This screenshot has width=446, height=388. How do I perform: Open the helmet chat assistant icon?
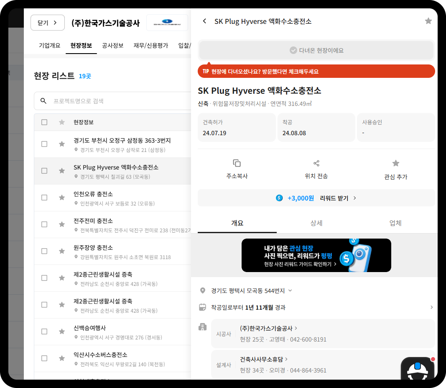pos(417,369)
